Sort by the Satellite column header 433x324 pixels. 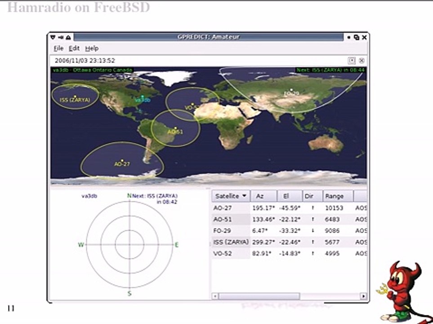231,196
